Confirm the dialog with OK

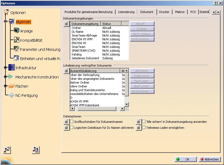pyautogui.click(x=185, y=159)
